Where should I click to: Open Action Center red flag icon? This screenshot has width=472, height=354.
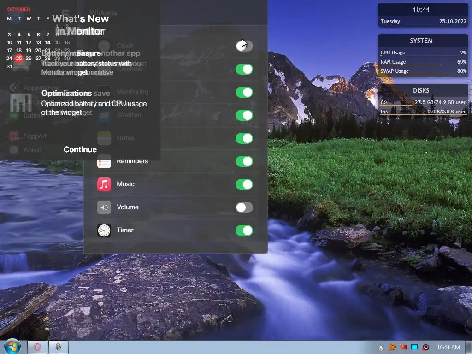click(x=403, y=348)
